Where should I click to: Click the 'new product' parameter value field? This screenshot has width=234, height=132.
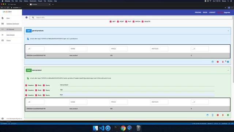click(137, 85)
